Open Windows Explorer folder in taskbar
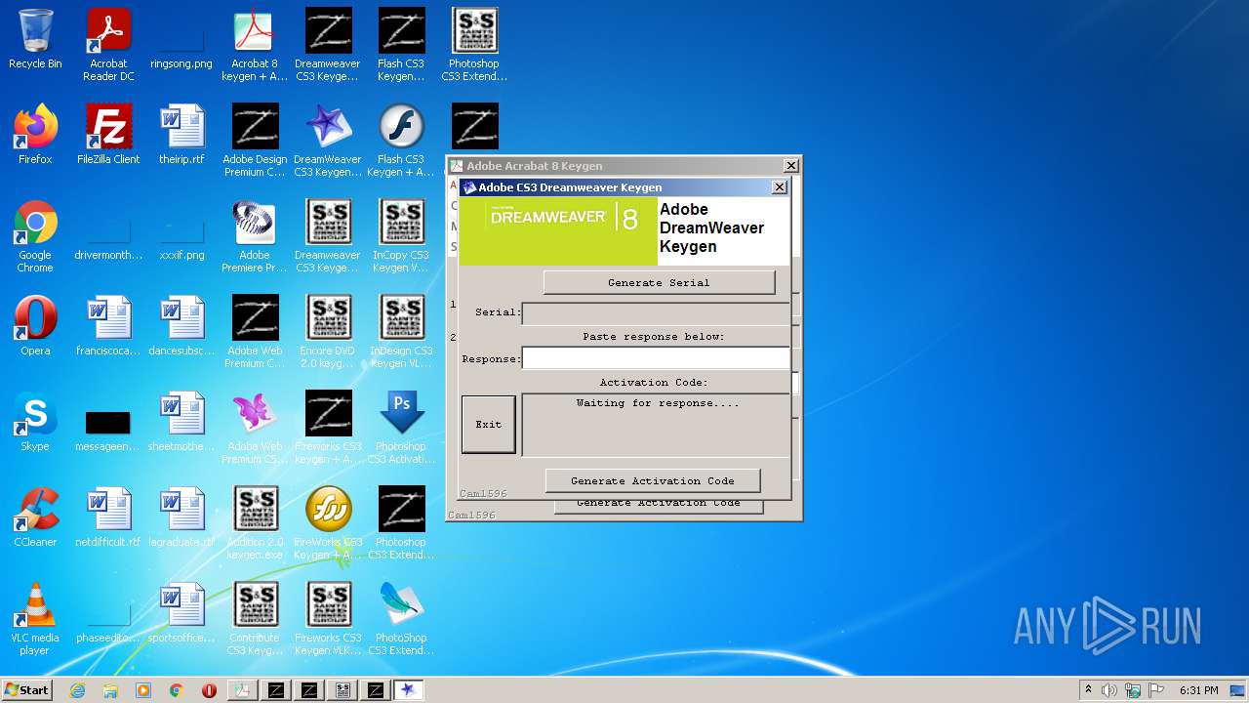The width and height of the screenshot is (1249, 703). (110, 690)
